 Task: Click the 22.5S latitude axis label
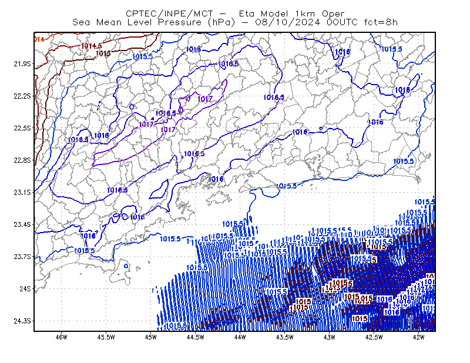point(22,128)
